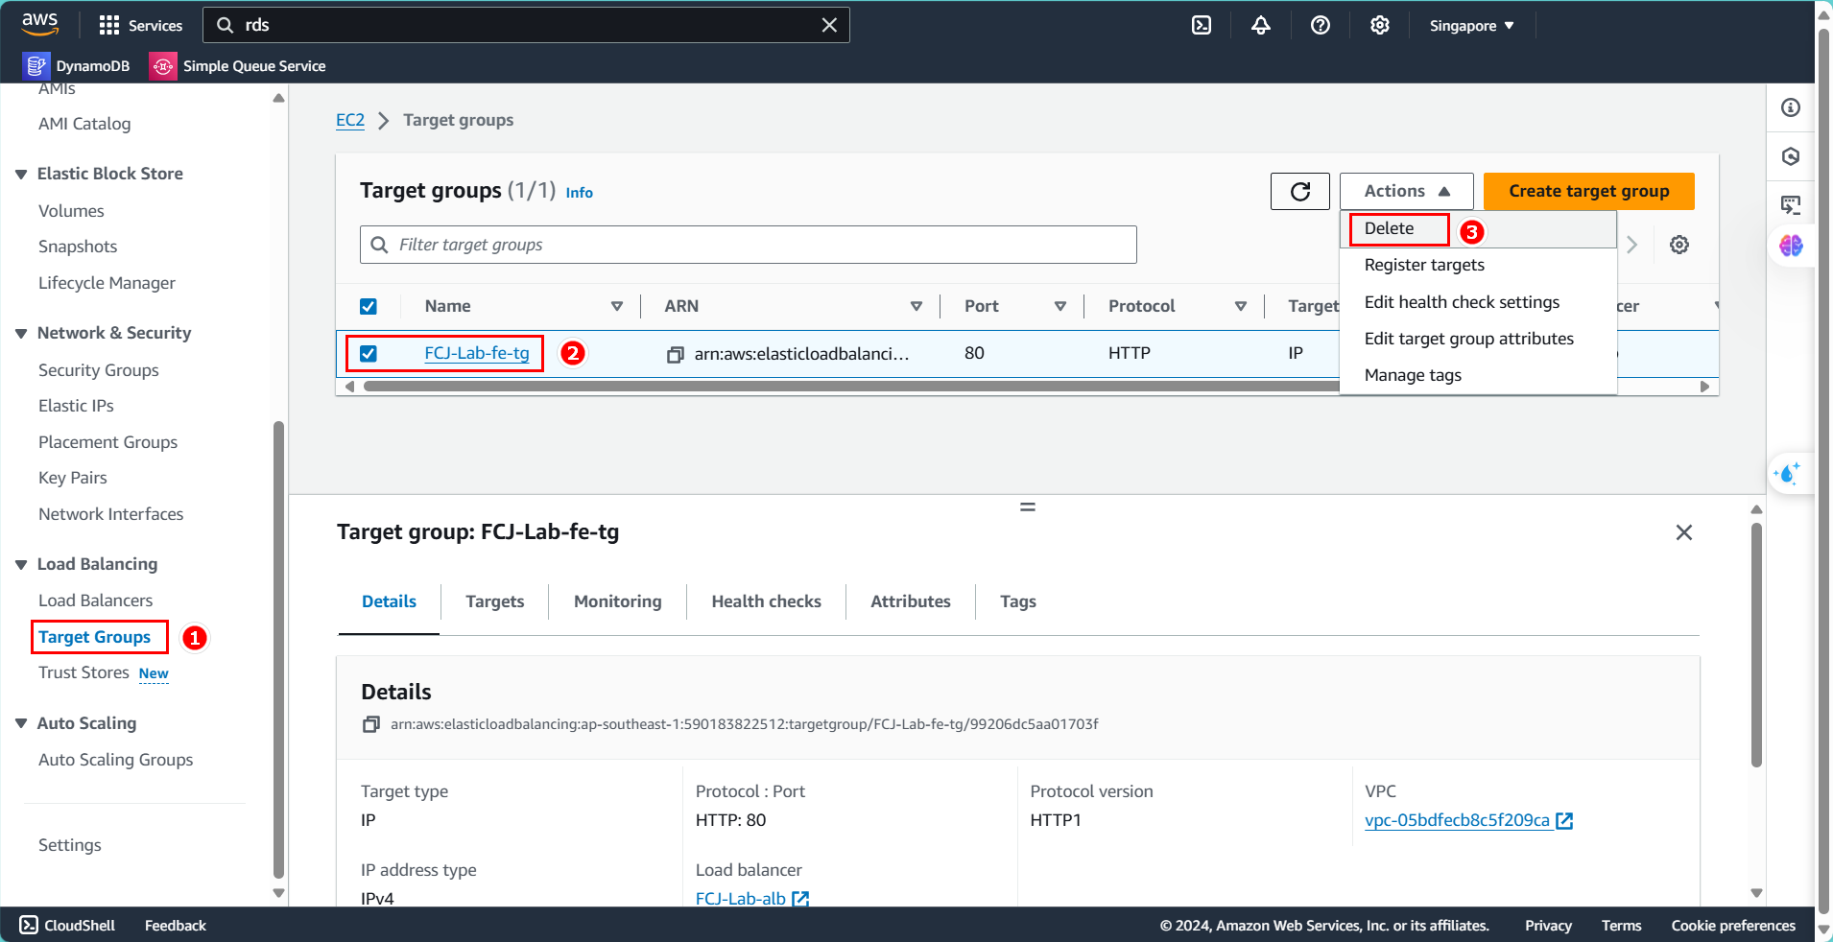Image resolution: width=1833 pixels, height=942 pixels.
Task: Open CloudShell in the footer
Action: (x=67, y=926)
